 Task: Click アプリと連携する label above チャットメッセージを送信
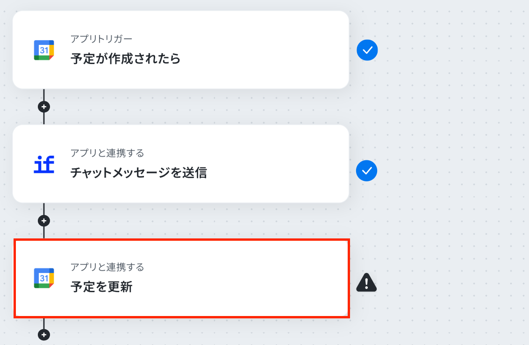point(107,153)
